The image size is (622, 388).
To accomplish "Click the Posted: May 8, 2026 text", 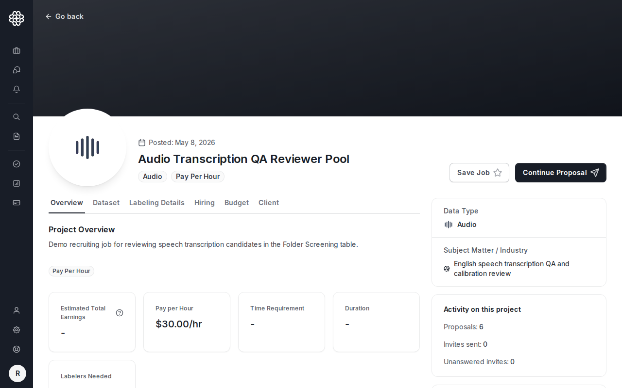I will pos(182,143).
